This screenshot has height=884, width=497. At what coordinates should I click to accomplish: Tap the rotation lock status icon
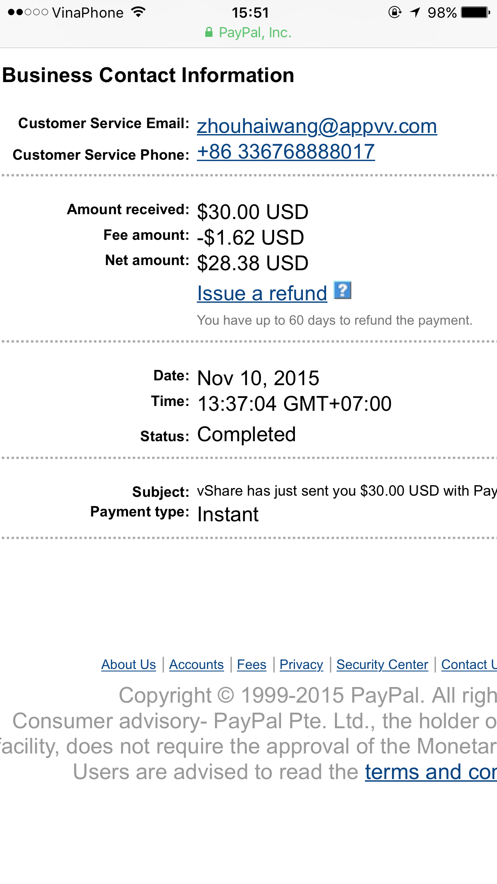tap(395, 12)
